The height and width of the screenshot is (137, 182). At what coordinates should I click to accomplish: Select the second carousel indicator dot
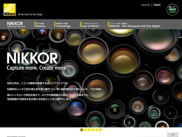86,130
